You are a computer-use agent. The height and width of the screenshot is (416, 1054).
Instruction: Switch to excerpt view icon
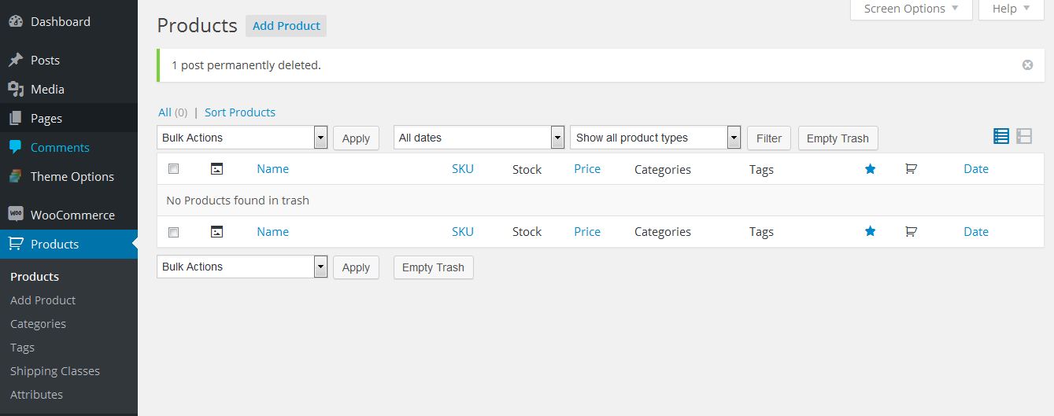[1024, 137]
